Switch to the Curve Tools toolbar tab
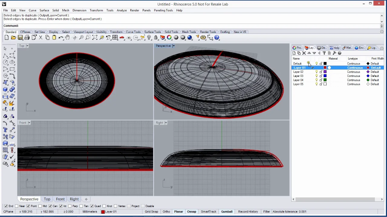 pyautogui.click(x=133, y=32)
